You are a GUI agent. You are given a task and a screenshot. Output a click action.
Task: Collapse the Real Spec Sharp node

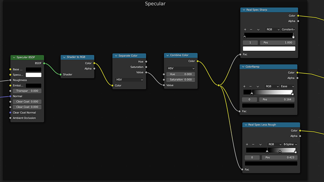coord(244,10)
